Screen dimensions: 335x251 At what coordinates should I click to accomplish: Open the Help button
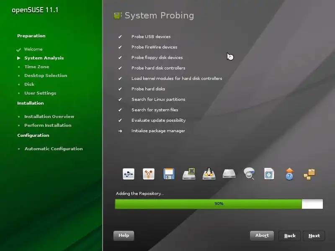124,236
